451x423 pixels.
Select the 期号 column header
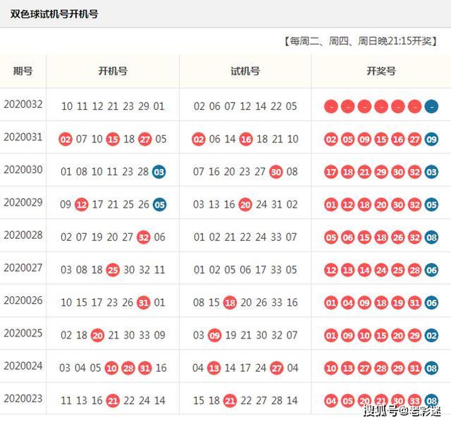tap(23, 71)
